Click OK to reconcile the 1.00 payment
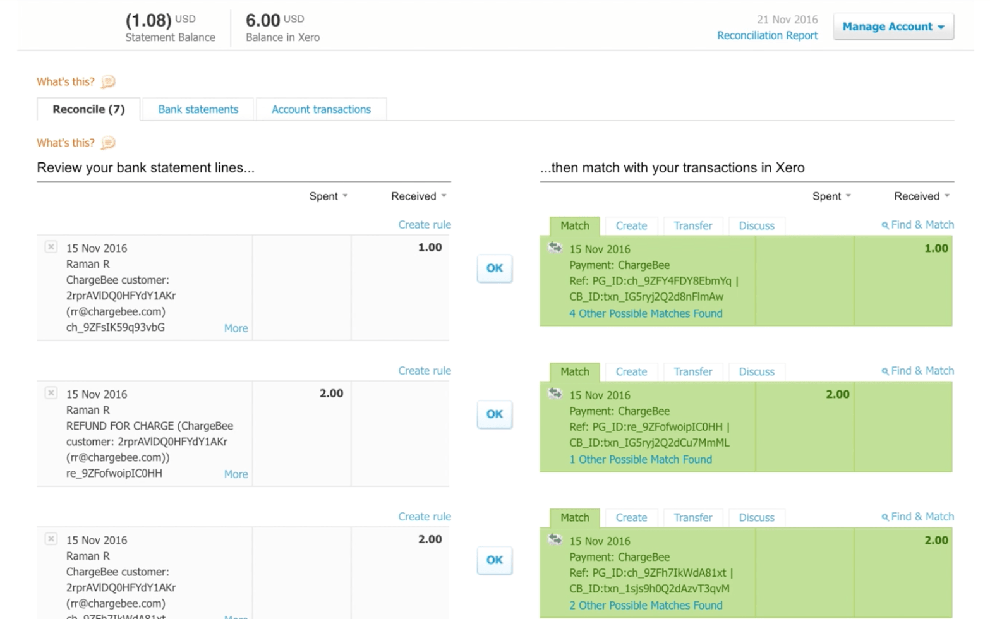 (x=493, y=268)
